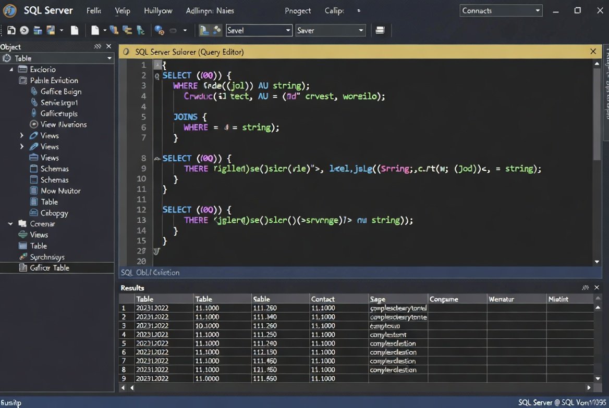Click the Syrchnsiqys pencil icon
This screenshot has width=609, height=408.
pyautogui.click(x=23, y=257)
